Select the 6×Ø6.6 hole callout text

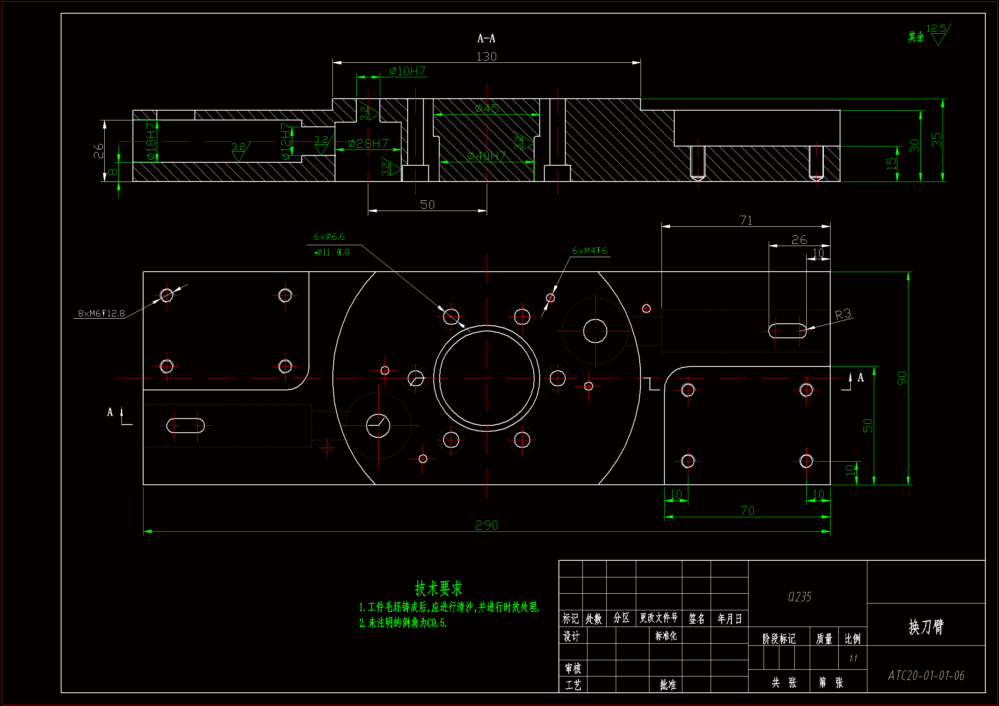329,237
